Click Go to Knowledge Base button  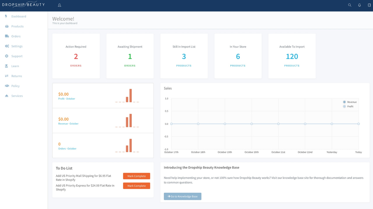(182, 196)
